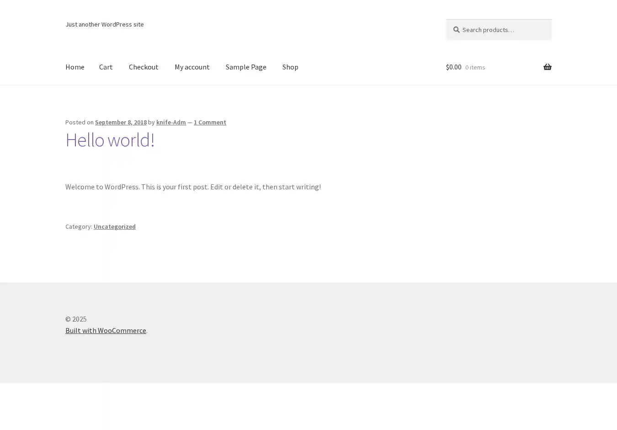Viewport: 617px width, 430px height.
Task: Open My account page
Action: [192, 67]
